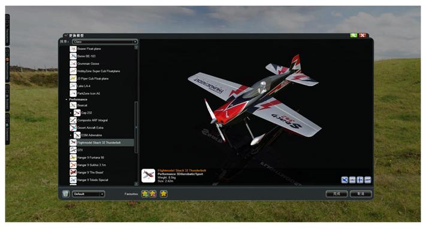Screen dimensions: 426x229
Task: Click the model list scrollbar thumb
Action: pos(136,127)
